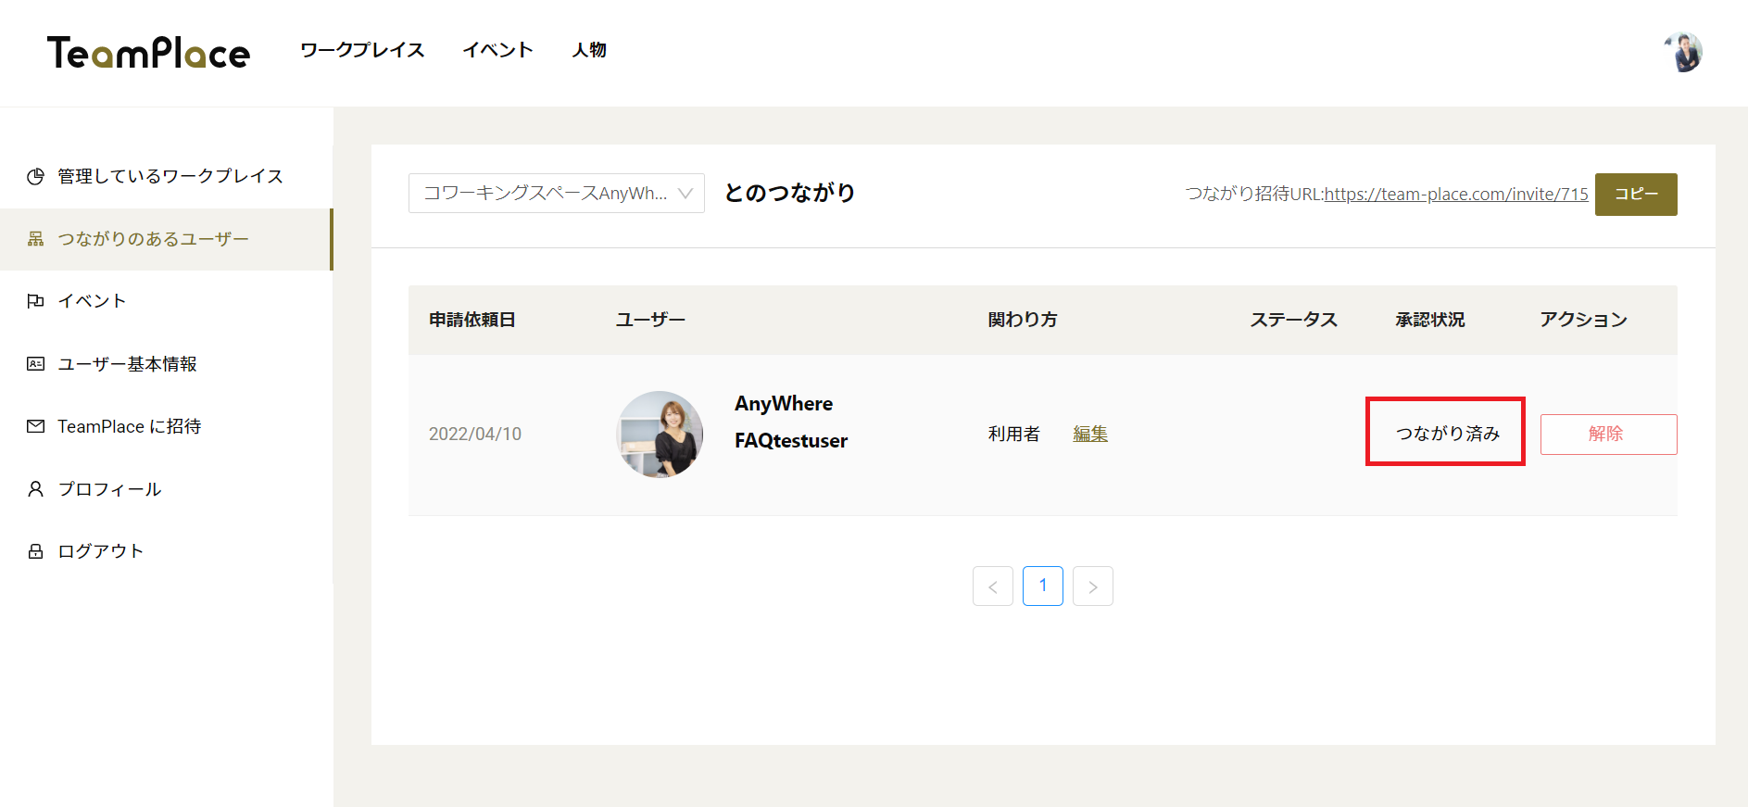This screenshot has height=807, width=1748.
Task: Click the lock icon beside ログアウト
Action: [35, 551]
